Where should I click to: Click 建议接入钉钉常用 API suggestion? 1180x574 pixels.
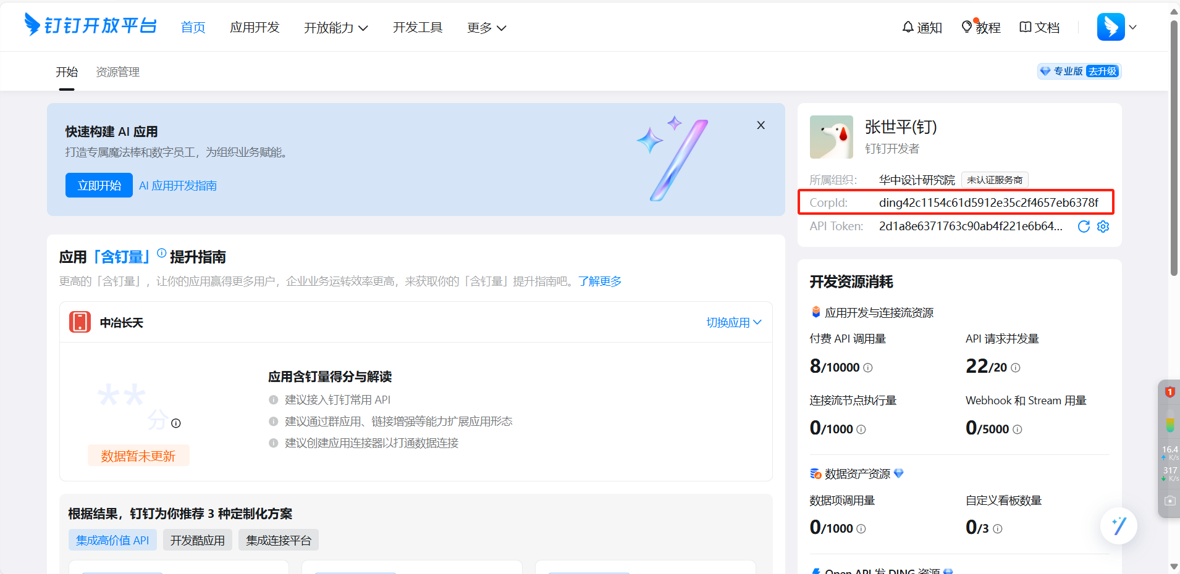pos(337,400)
